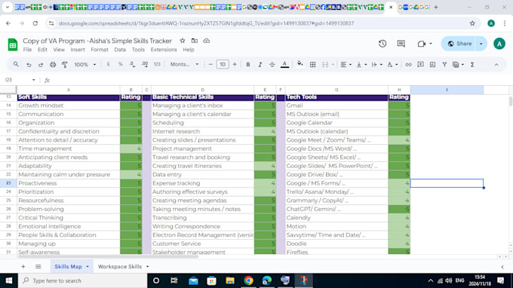Star this spreadsheet document
Screen dimensions: 513x288
click(x=183, y=41)
